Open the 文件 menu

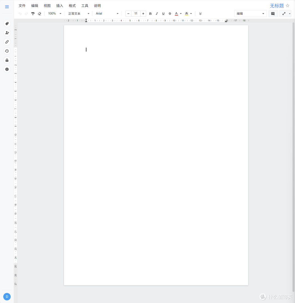pyautogui.click(x=22, y=6)
